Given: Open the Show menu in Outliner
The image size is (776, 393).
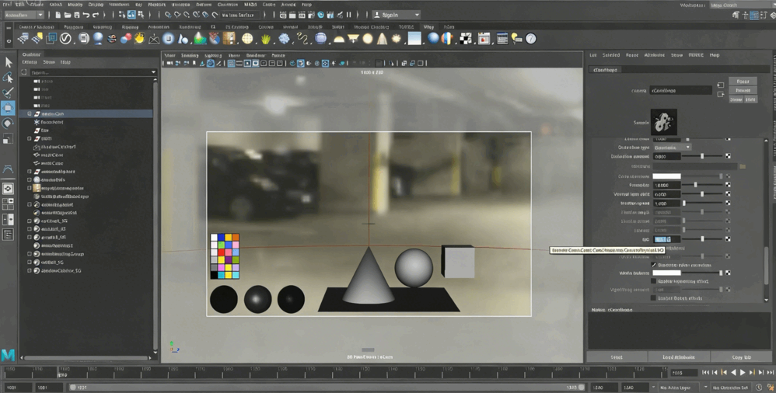Looking at the screenshot, I should pos(49,62).
